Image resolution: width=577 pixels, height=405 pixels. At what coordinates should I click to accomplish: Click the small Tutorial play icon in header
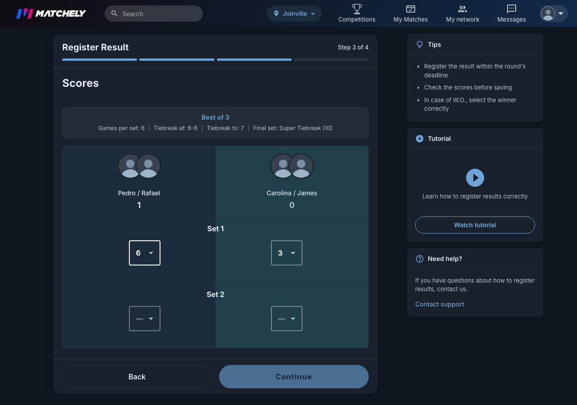tap(420, 139)
